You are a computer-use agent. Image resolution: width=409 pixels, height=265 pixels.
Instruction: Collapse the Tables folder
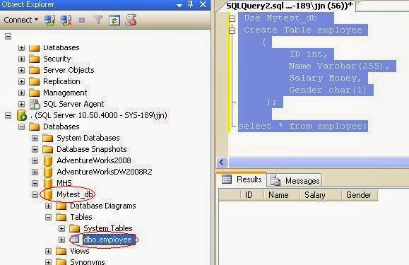pos(48,217)
